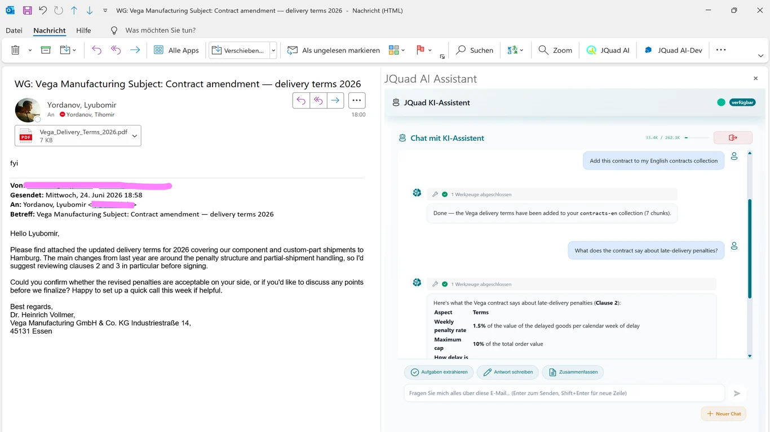This screenshot has height=432, width=770.
Task: Open the translate dropdown in the ribbon
Action: click(515, 50)
